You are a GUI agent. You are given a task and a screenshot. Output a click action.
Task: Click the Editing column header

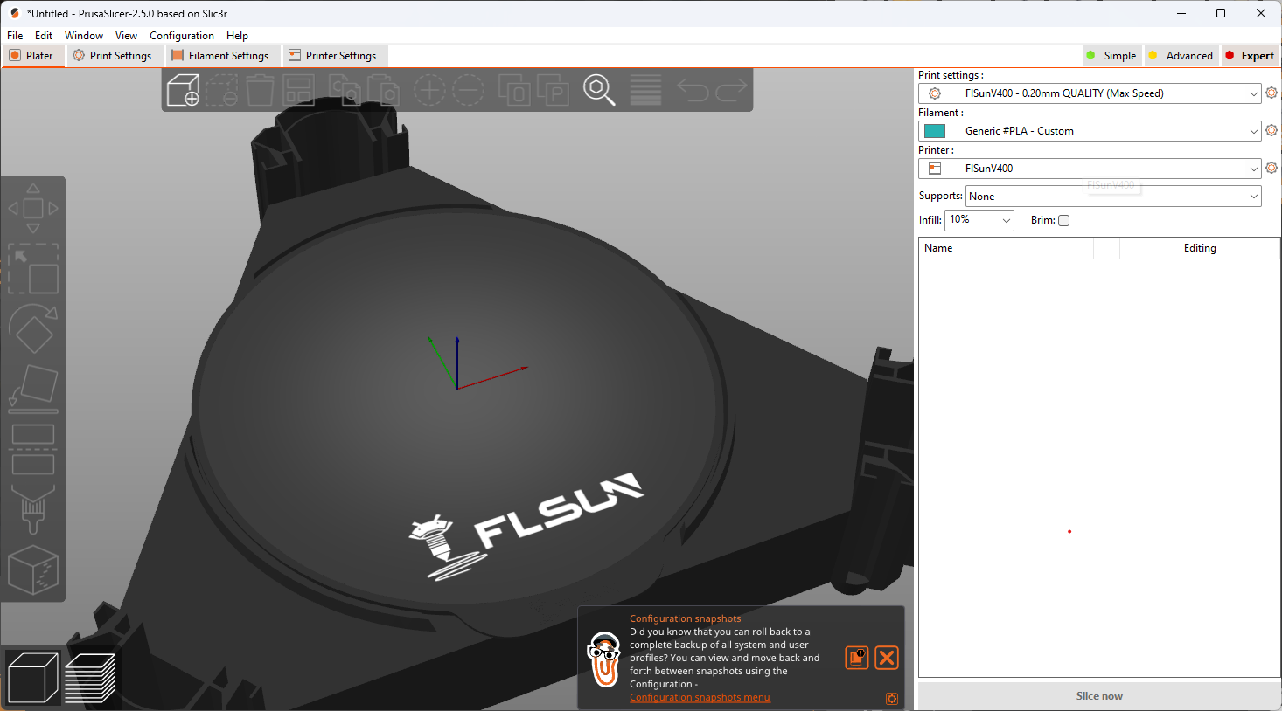(1200, 248)
